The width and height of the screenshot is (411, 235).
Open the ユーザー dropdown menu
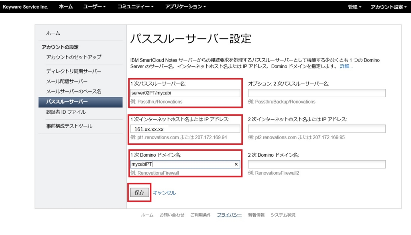pos(94,6)
